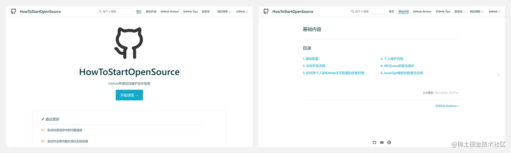Open the link 4. PR与issue的联动维护

(x=397, y=66)
